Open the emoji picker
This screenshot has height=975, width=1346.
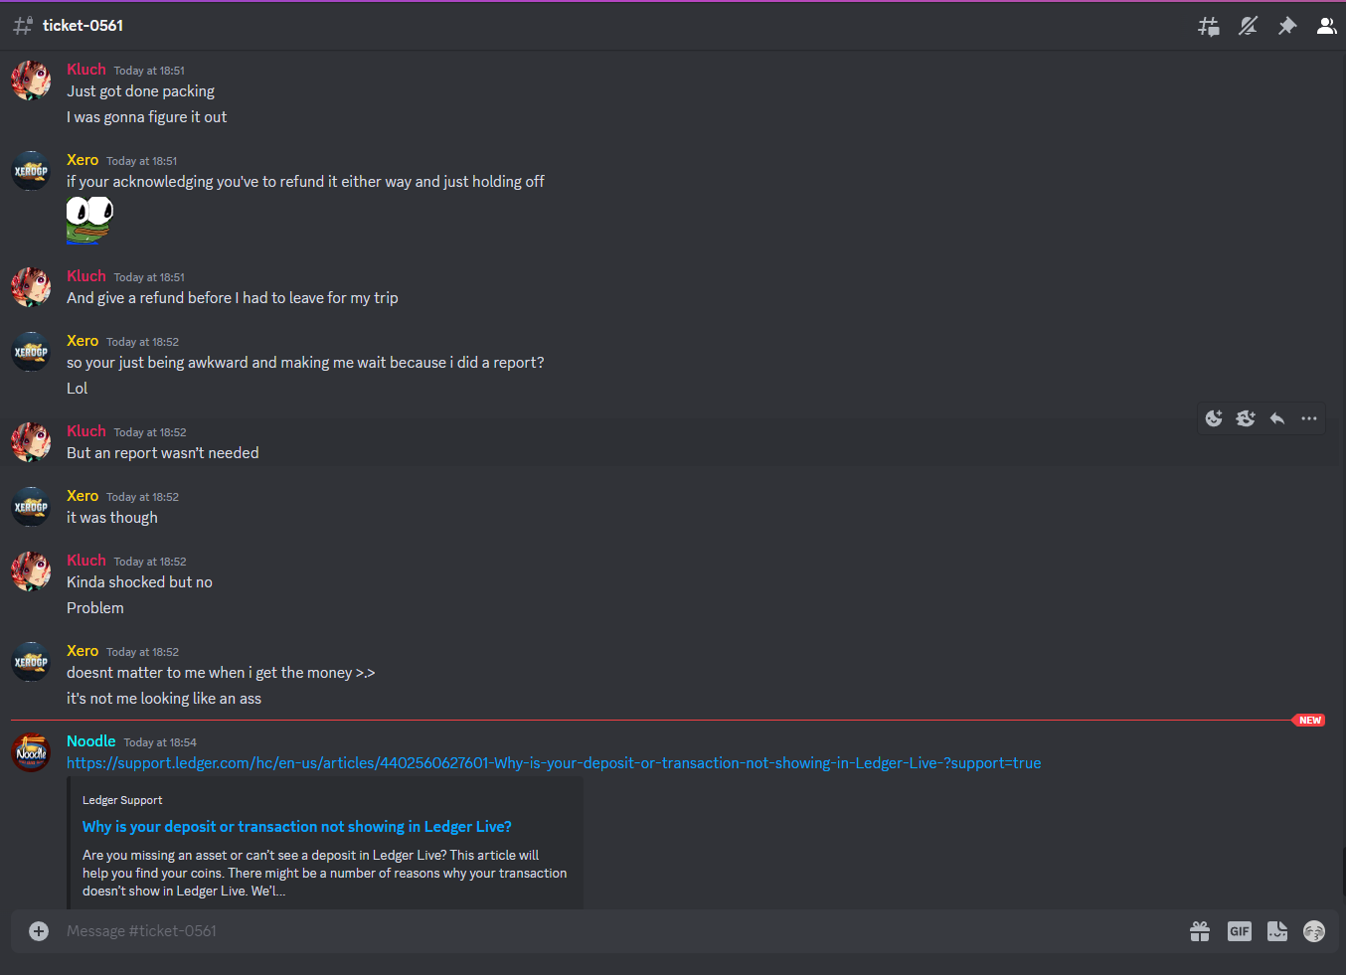point(1314,931)
